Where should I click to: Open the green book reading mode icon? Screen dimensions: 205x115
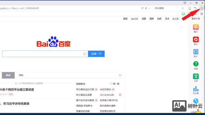pyautogui.click(x=183, y=14)
